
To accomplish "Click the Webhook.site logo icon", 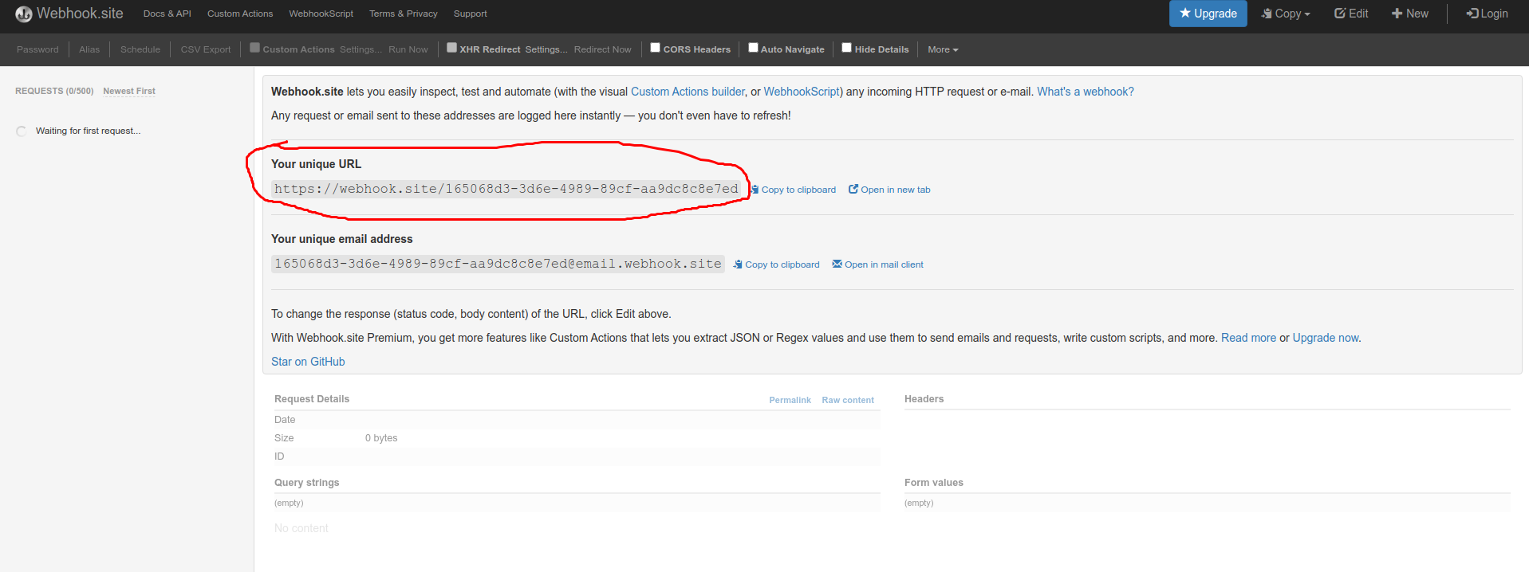I will (24, 14).
